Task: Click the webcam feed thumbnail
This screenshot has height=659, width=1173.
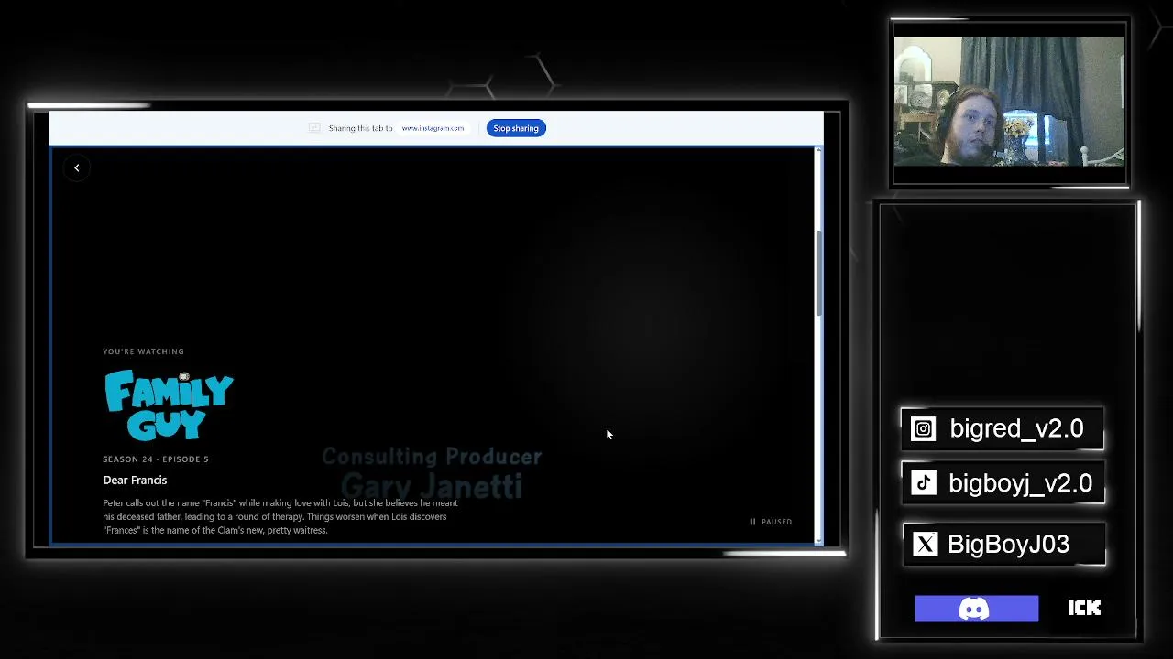Action: pos(1009,101)
